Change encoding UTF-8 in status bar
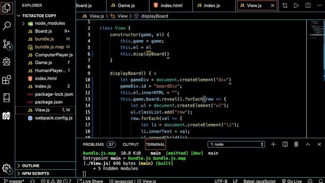Viewport: 325px width, 183px height. [x=221, y=181]
